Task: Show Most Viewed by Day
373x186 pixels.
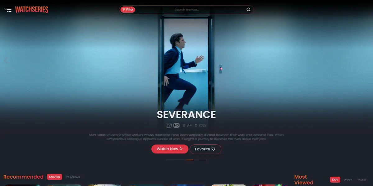Action: point(335,179)
